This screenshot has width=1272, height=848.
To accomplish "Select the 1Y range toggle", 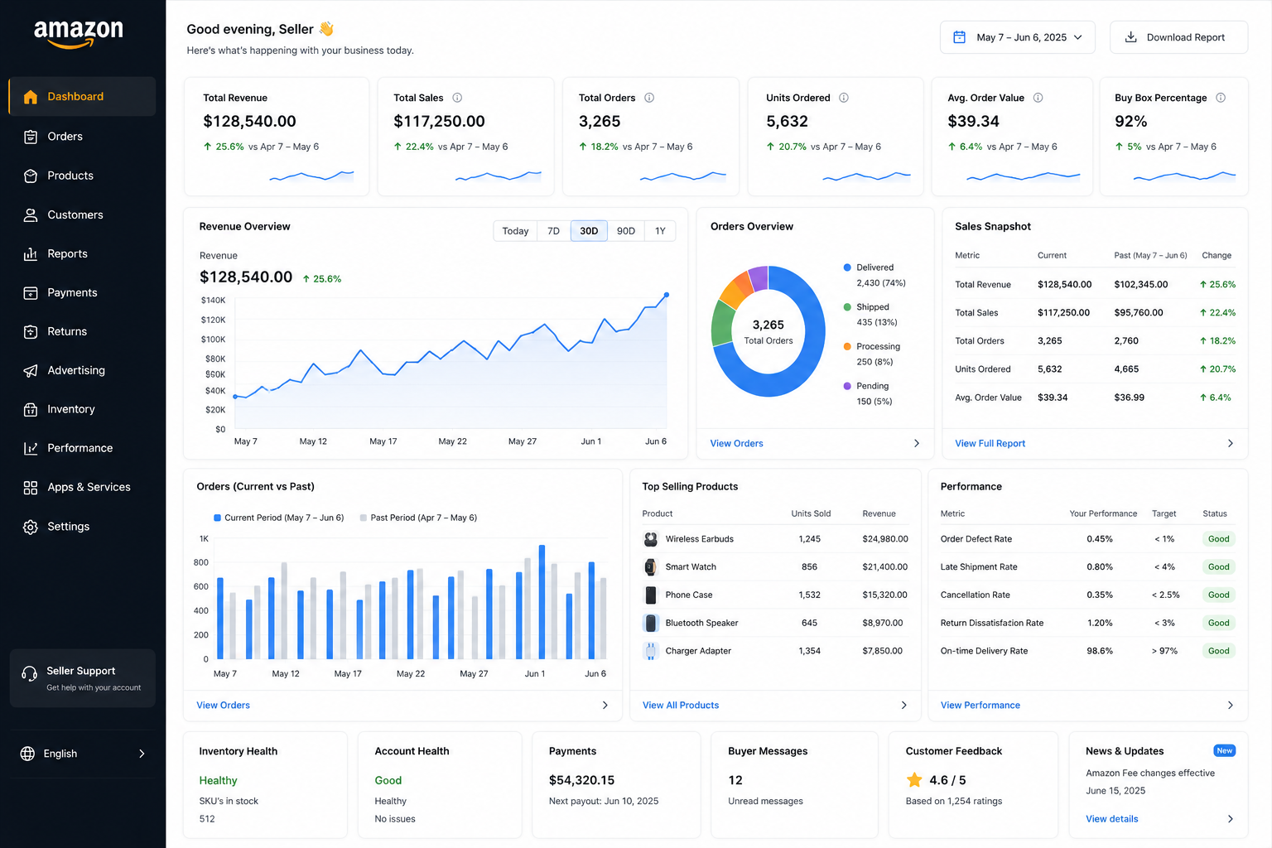I will [660, 231].
